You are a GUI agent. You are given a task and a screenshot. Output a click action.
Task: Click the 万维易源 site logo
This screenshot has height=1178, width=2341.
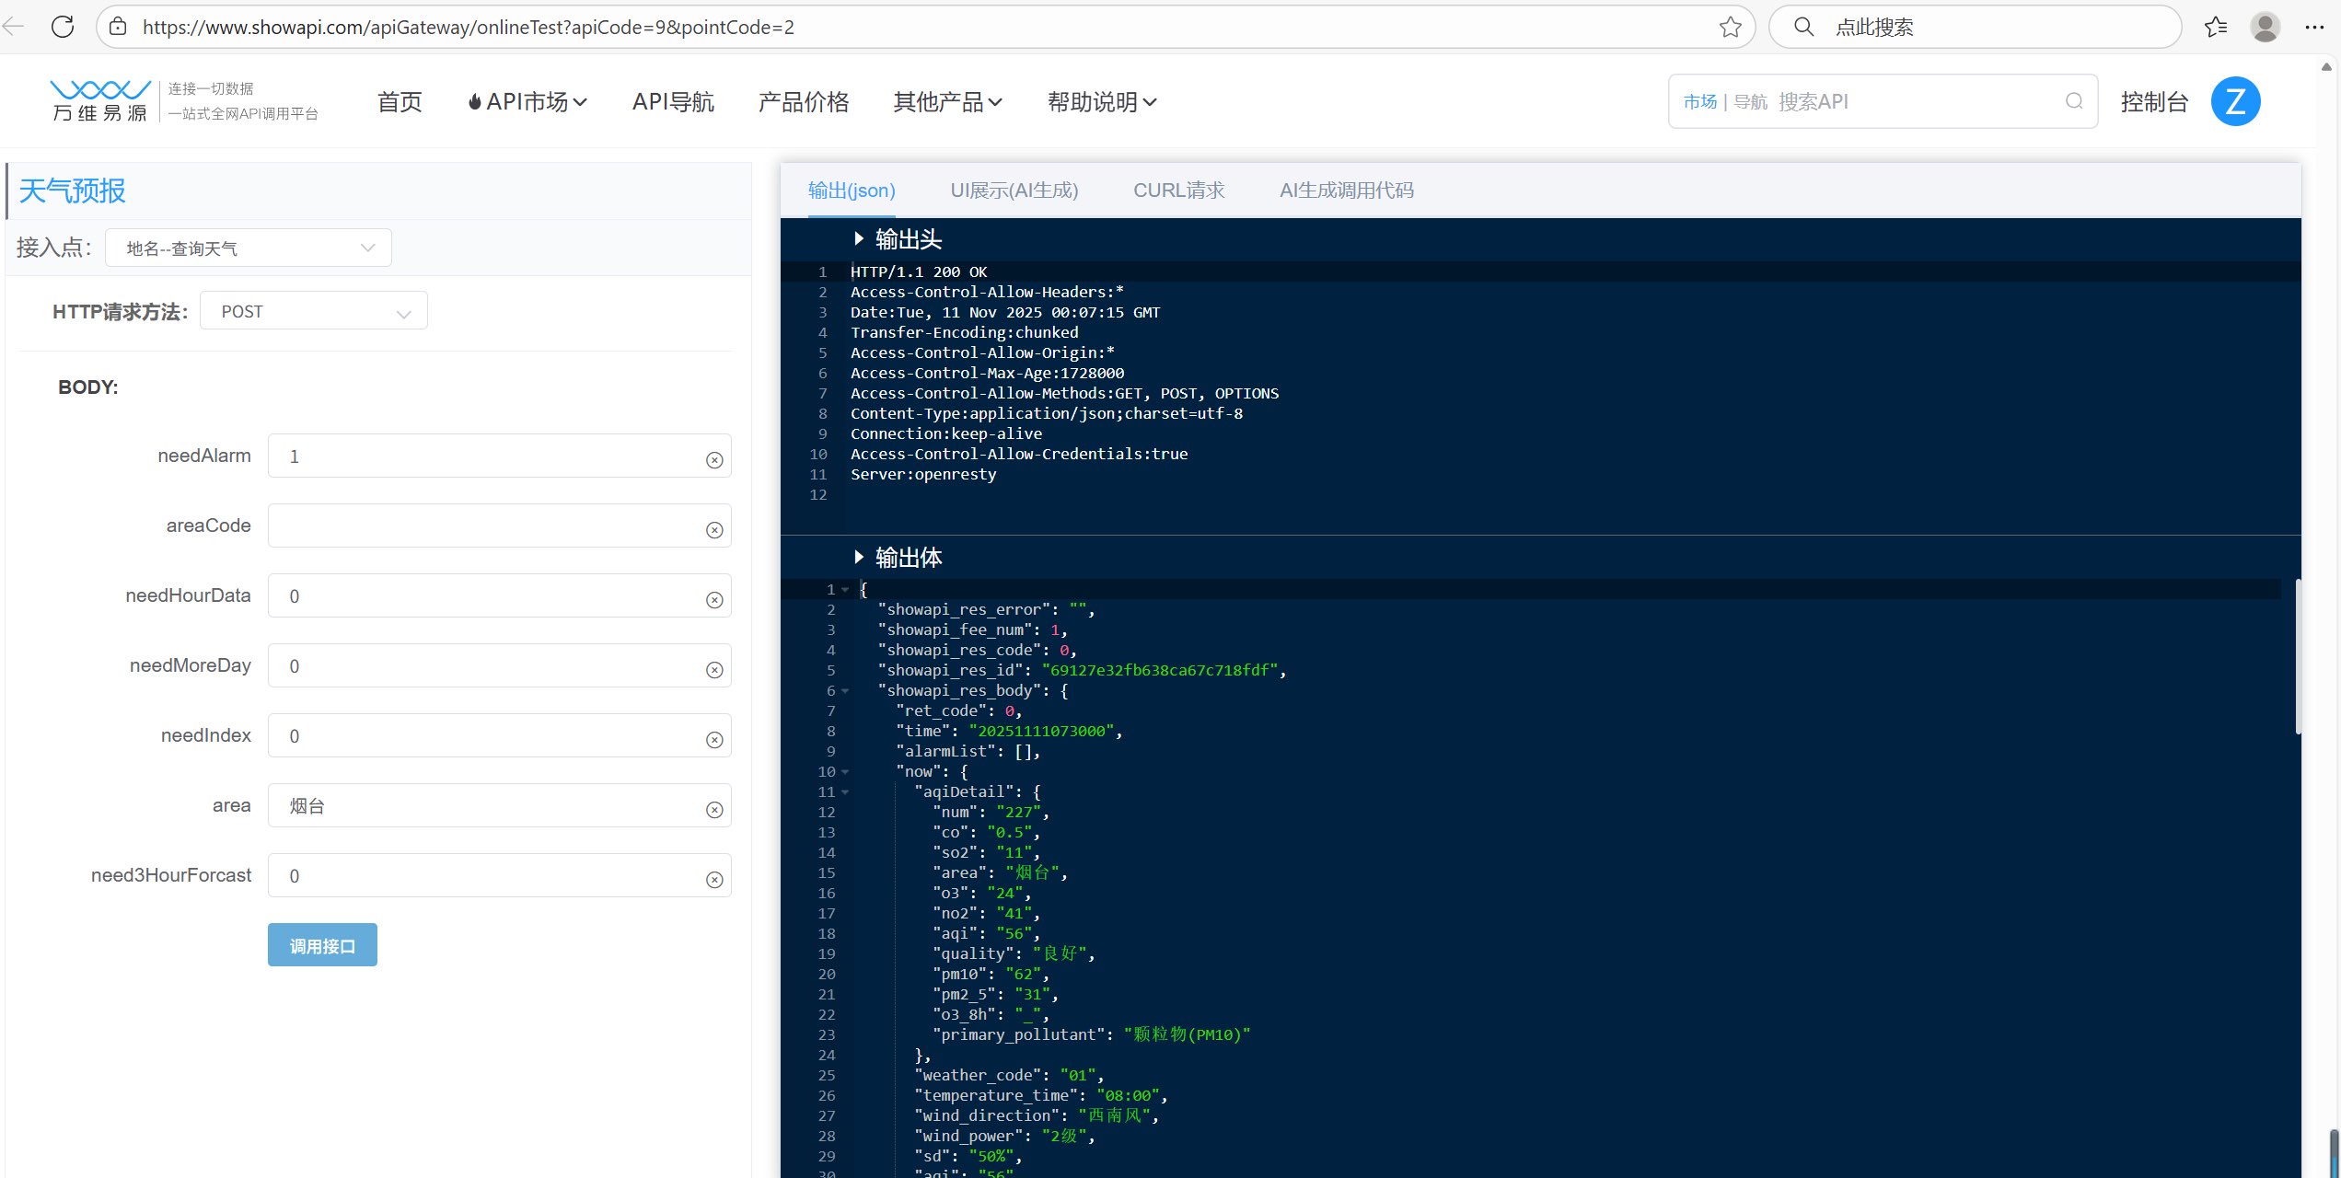[99, 101]
